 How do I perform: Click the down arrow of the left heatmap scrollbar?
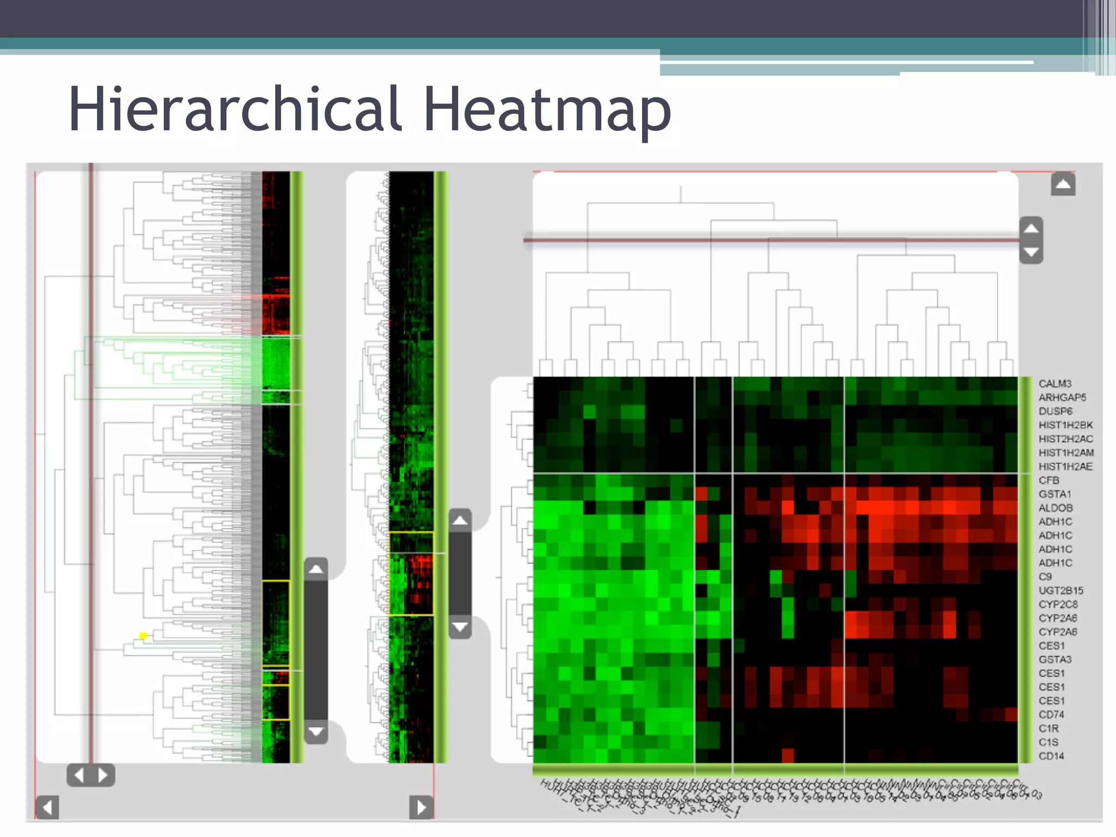click(316, 731)
